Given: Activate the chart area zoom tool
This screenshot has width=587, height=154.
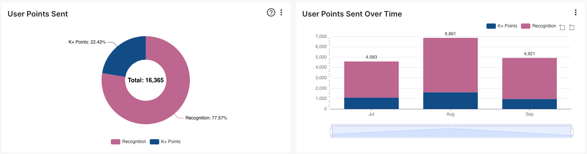Looking at the screenshot, I should tap(562, 27).
